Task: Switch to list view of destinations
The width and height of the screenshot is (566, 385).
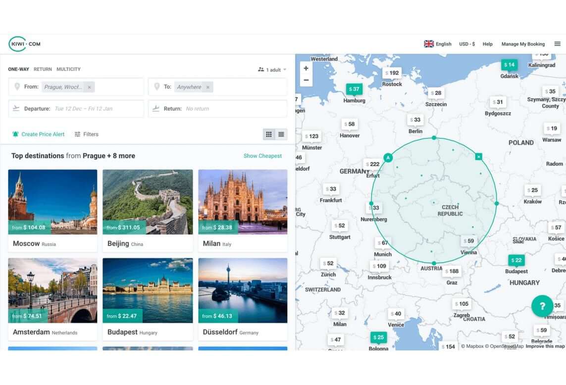Action: 281,134
